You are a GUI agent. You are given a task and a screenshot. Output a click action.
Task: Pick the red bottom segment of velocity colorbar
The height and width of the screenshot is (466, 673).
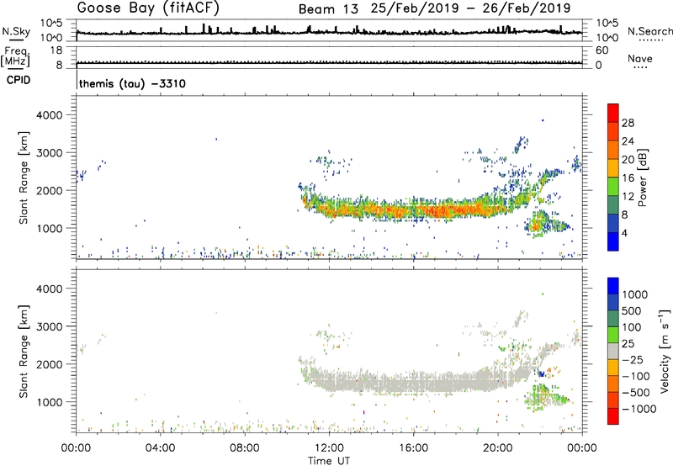[x=613, y=416]
